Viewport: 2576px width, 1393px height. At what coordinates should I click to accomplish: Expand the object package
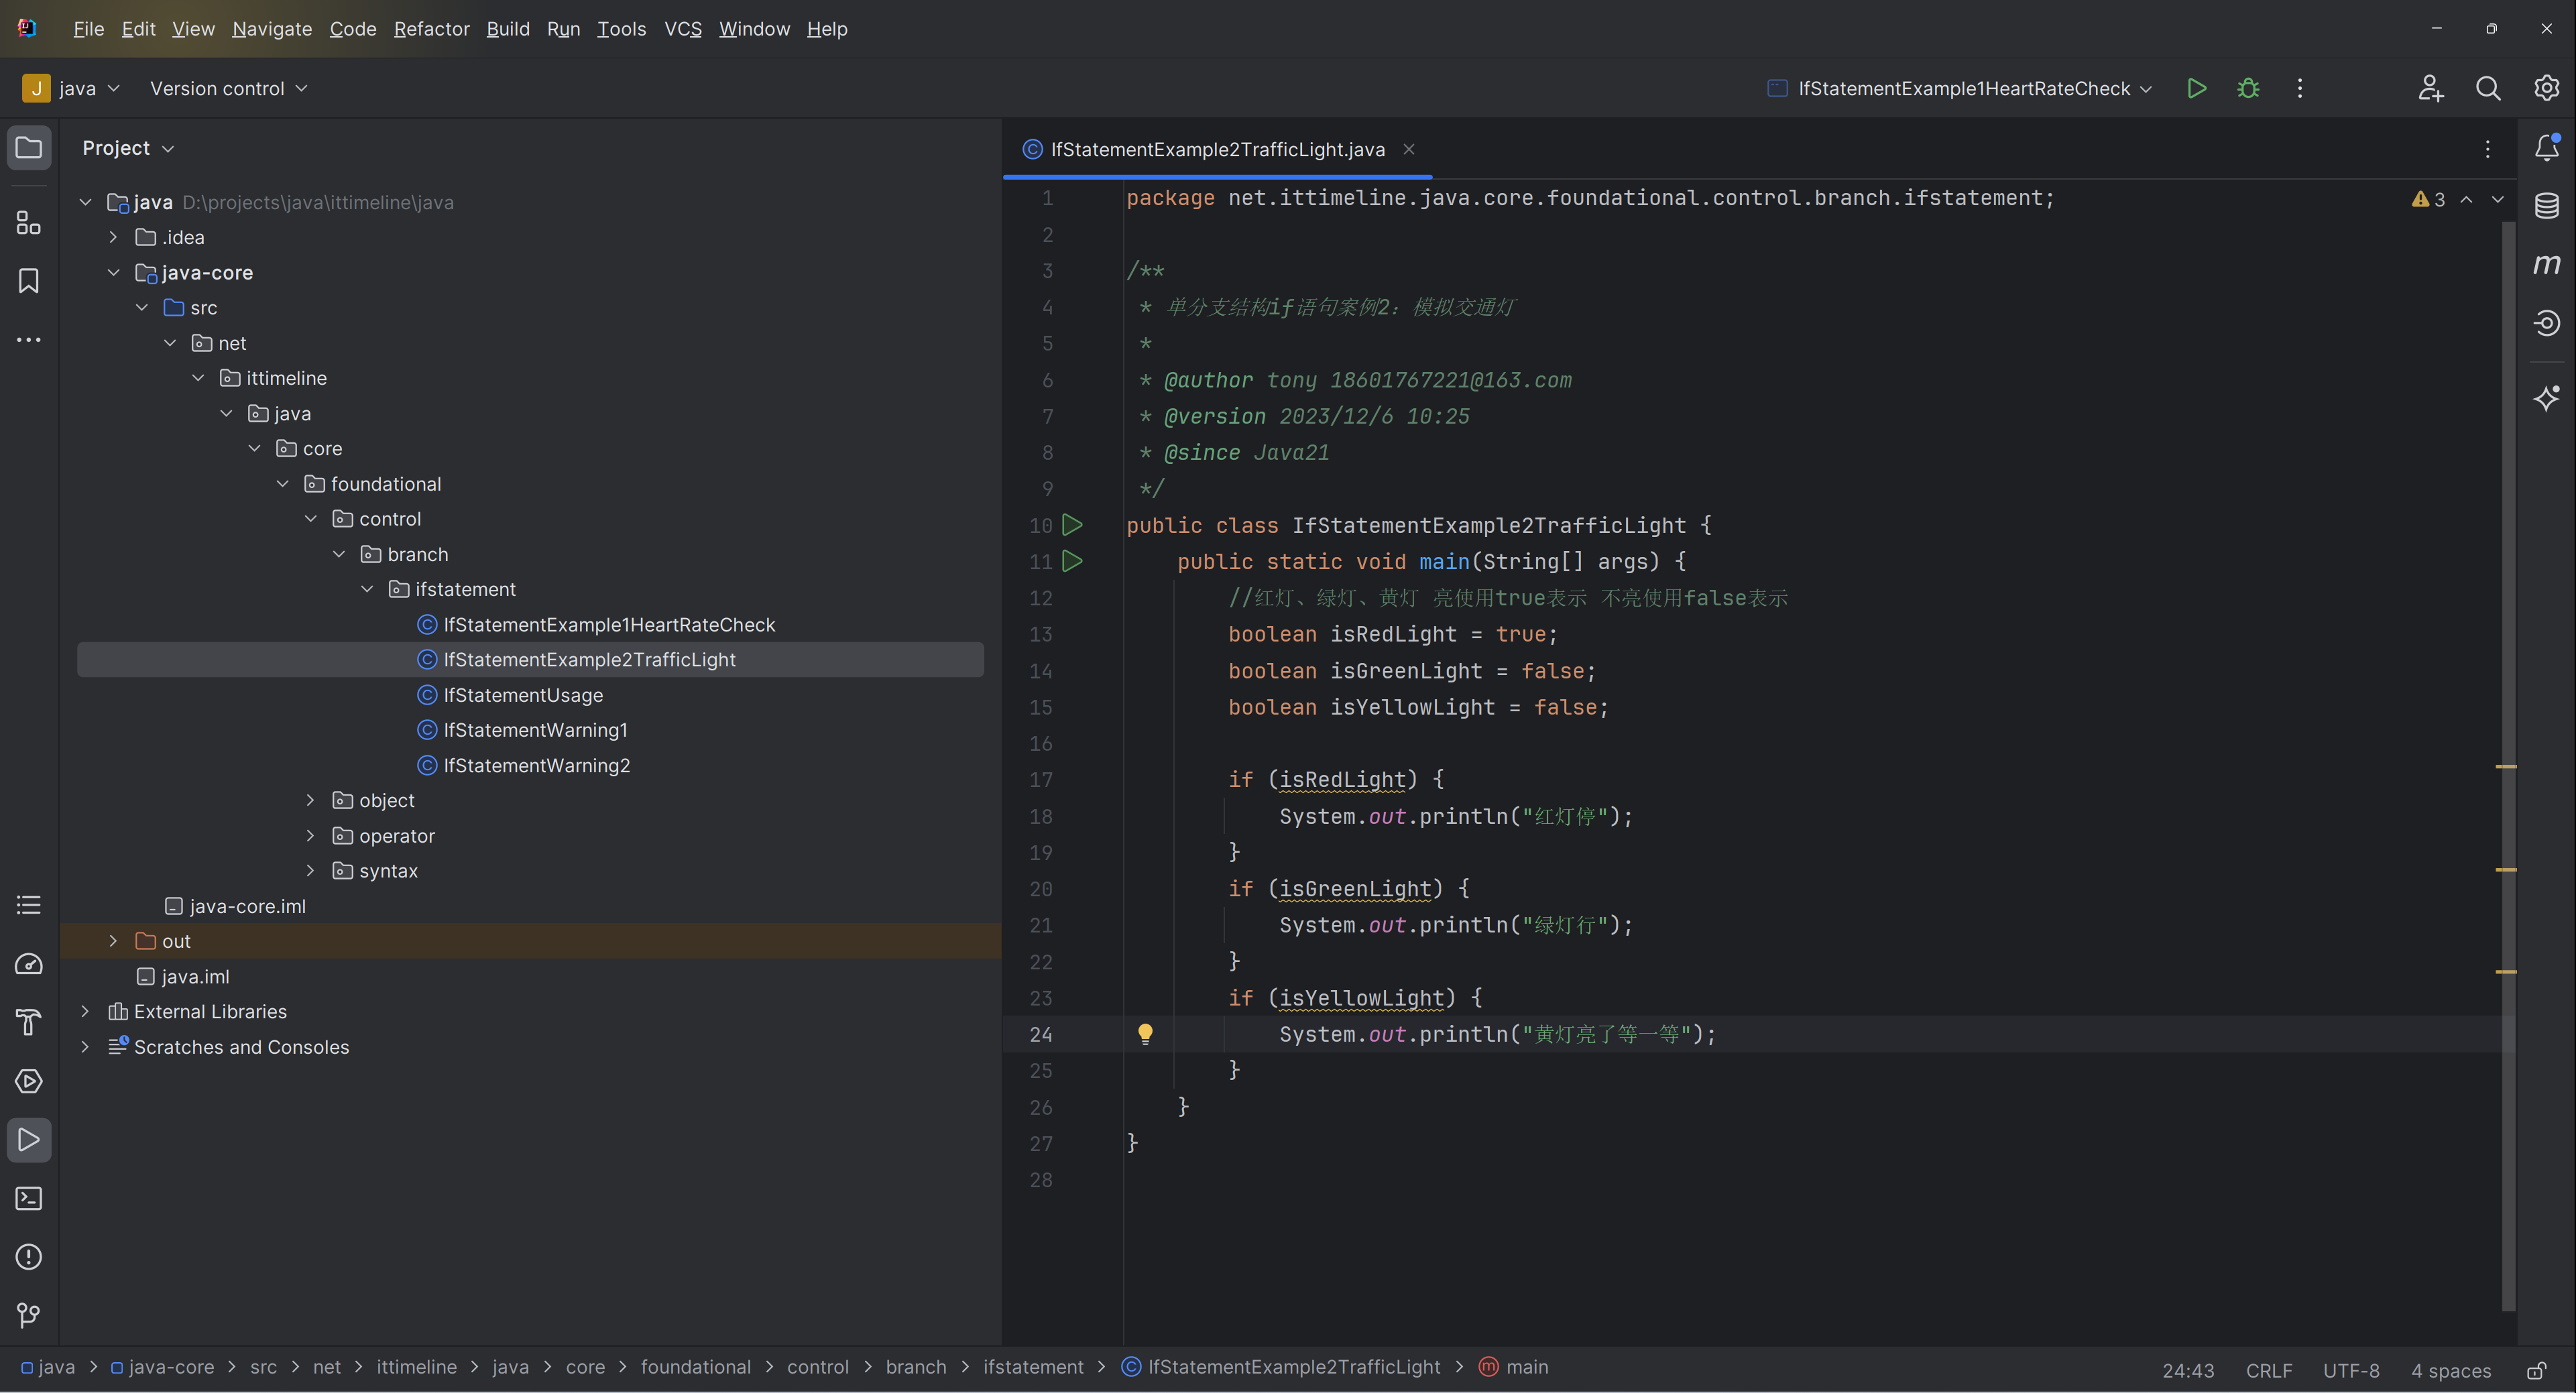[310, 800]
